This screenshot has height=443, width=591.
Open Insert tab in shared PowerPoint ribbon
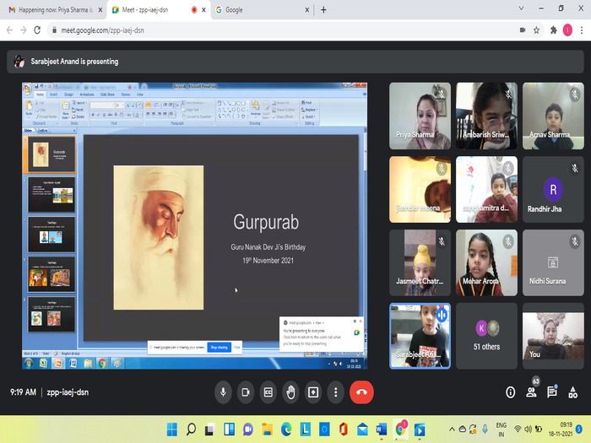click(x=54, y=95)
